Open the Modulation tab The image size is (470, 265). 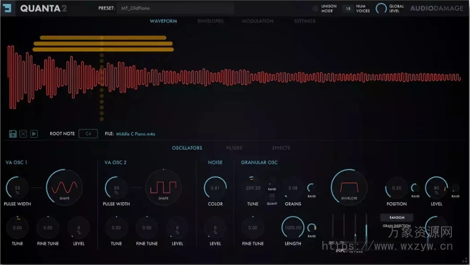[x=258, y=21]
